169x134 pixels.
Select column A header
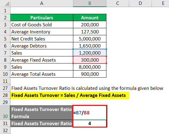point(42,3)
